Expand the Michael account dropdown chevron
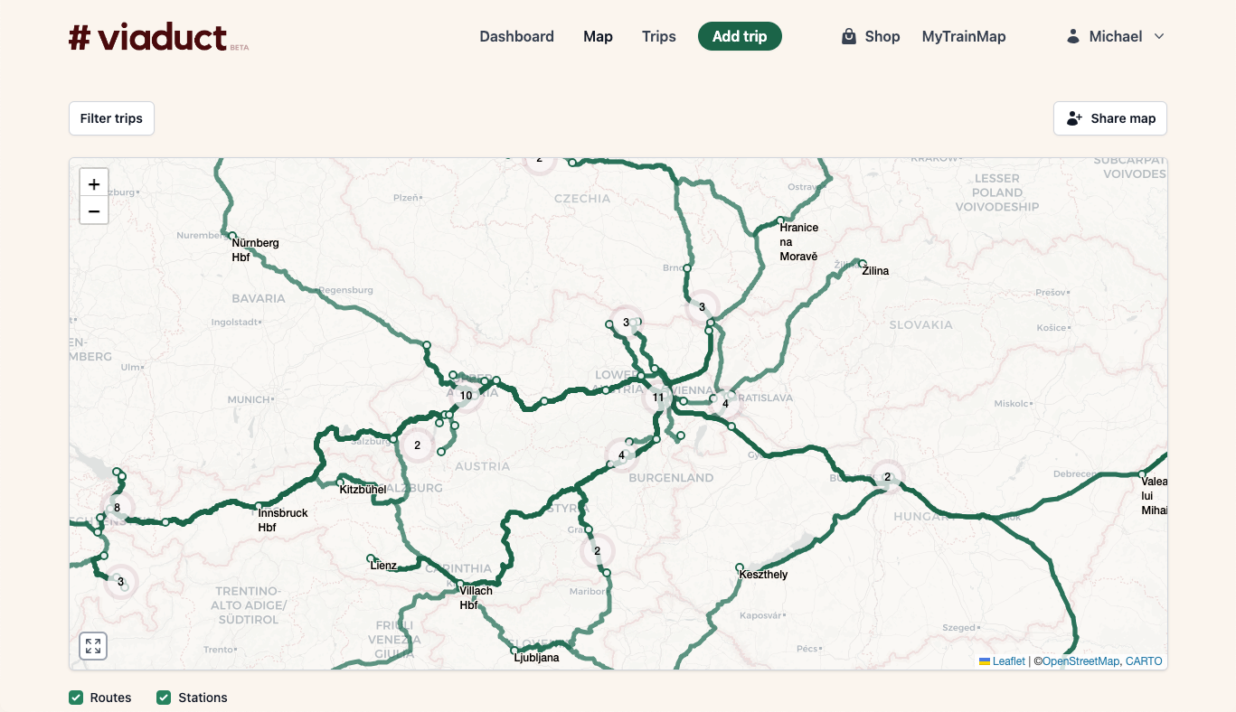The height and width of the screenshot is (712, 1236). [x=1159, y=36]
